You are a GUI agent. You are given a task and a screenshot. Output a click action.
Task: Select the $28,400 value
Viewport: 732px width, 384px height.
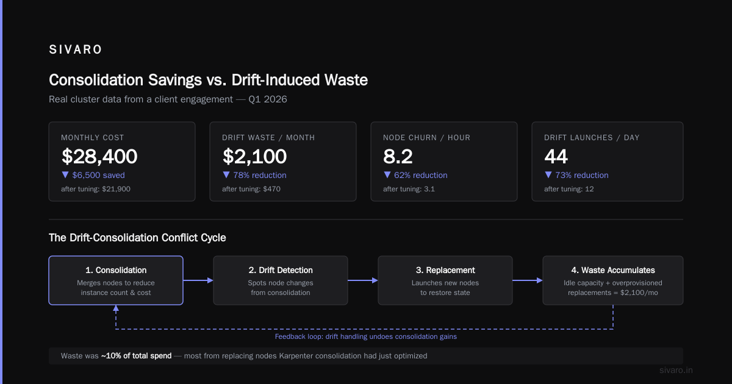pos(99,157)
